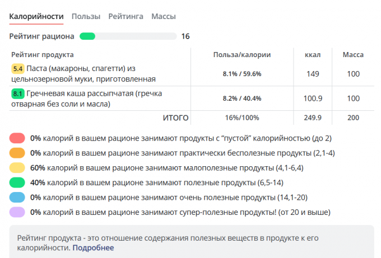381x258 pixels.
Task: Click the blue very-useful color swatch
Action: point(17,198)
